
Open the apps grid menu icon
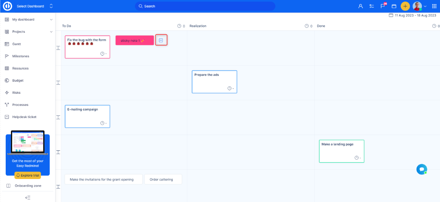coord(434,6)
